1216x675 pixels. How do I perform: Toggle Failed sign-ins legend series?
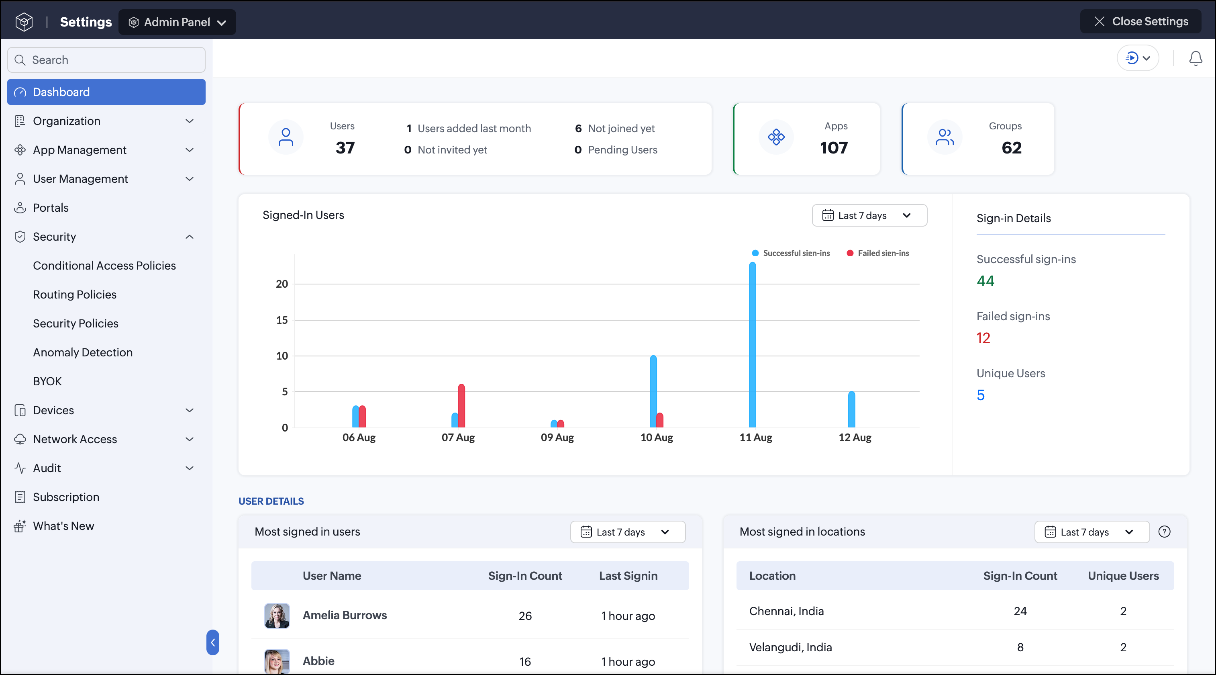coord(878,253)
